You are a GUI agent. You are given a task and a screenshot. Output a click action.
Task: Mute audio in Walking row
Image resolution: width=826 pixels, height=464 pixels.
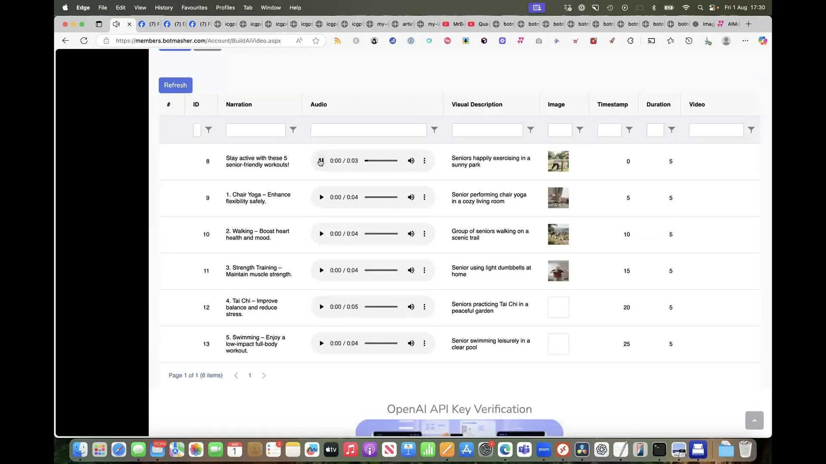[411, 234]
